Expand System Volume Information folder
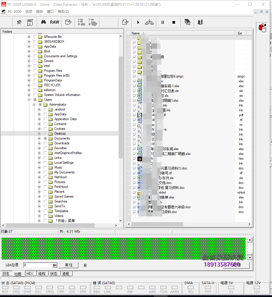 click(29, 95)
